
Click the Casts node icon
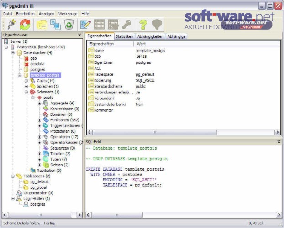point(32,81)
